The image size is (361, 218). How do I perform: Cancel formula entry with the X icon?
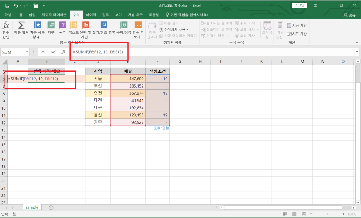[43, 52]
